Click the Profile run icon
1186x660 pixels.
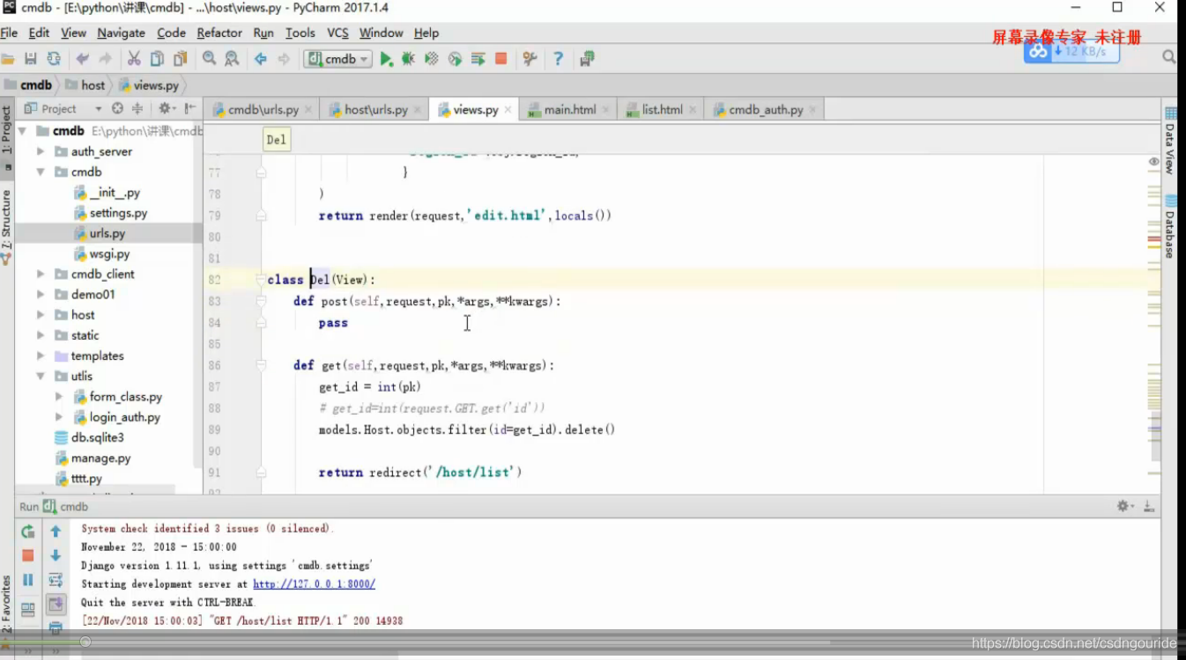(x=455, y=59)
